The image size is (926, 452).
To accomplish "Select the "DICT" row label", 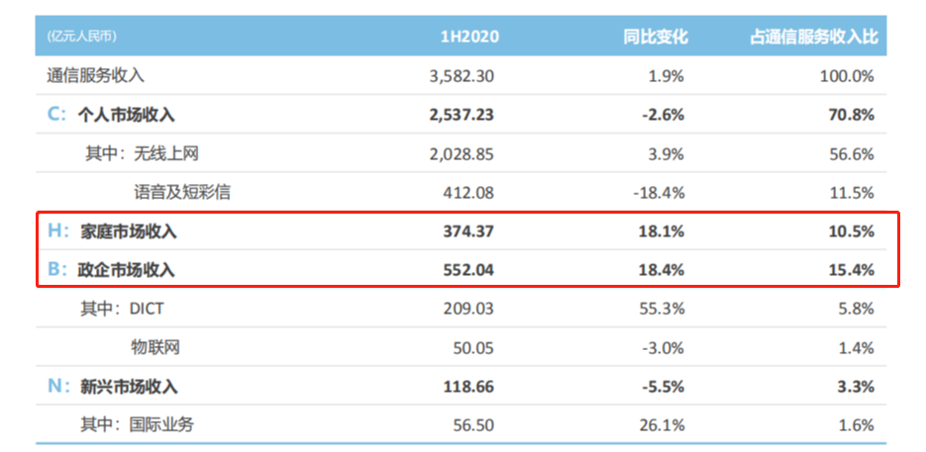I will pos(147,309).
